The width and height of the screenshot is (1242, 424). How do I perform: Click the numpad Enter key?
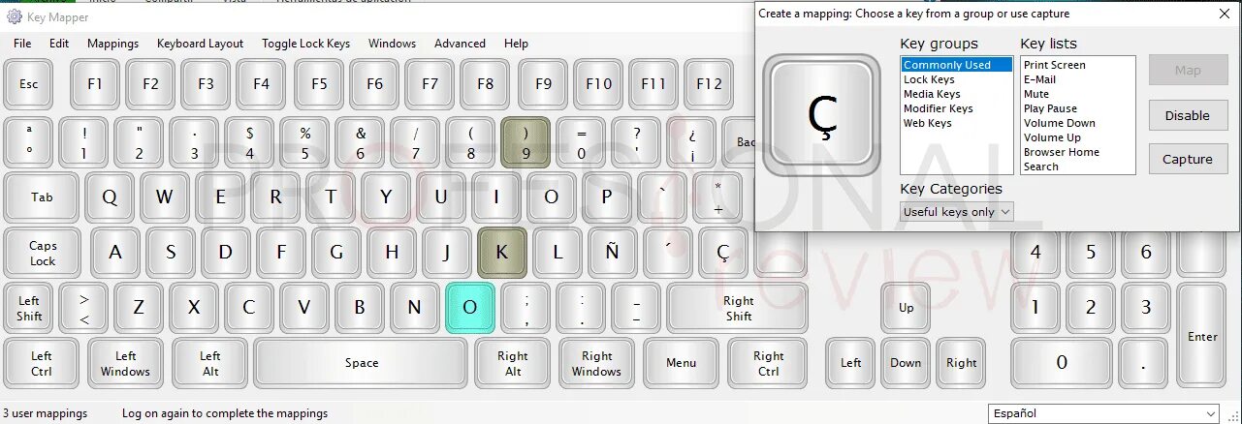pos(1202,336)
